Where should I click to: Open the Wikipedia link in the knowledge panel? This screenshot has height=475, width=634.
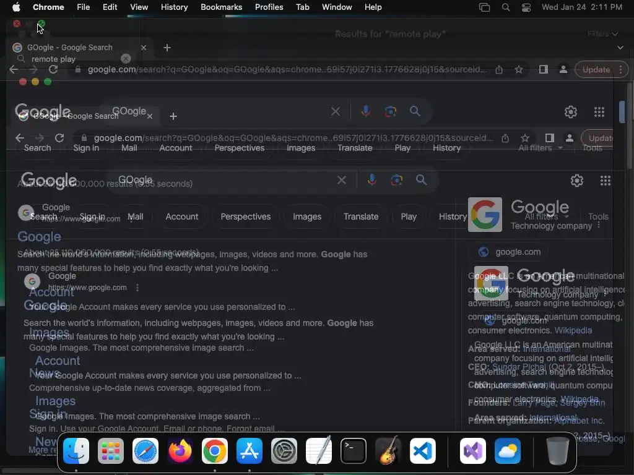pyautogui.click(x=573, y=330)
